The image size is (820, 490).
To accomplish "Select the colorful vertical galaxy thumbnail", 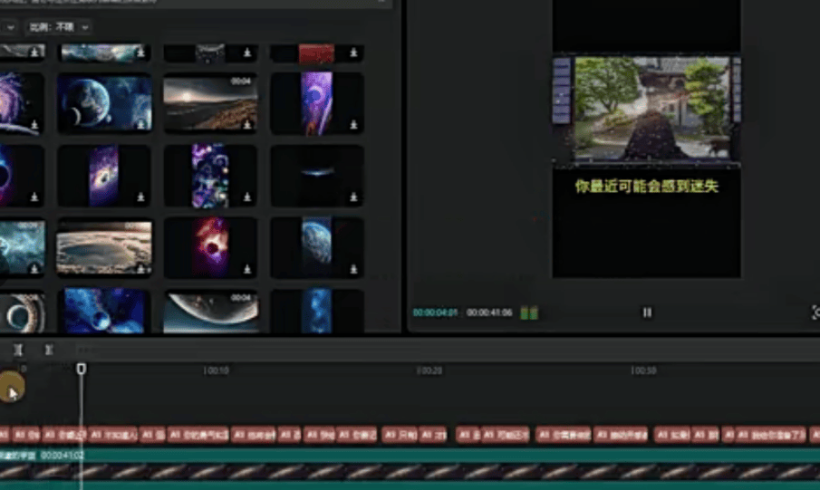I will (210, 175).
